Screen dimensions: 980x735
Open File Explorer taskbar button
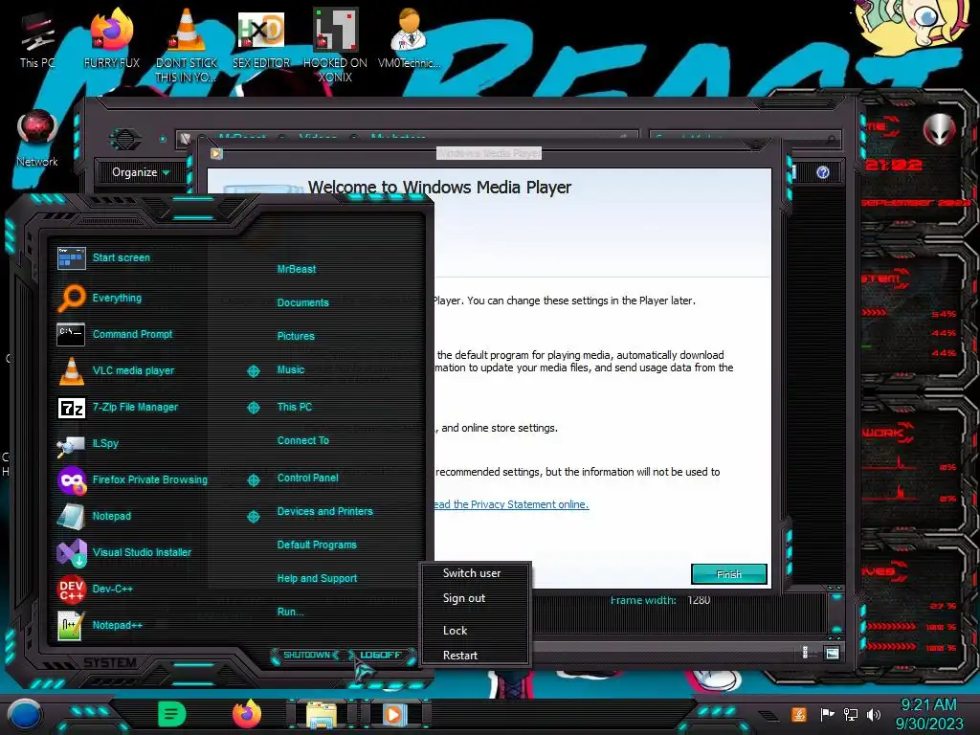(x=322, y=715)
